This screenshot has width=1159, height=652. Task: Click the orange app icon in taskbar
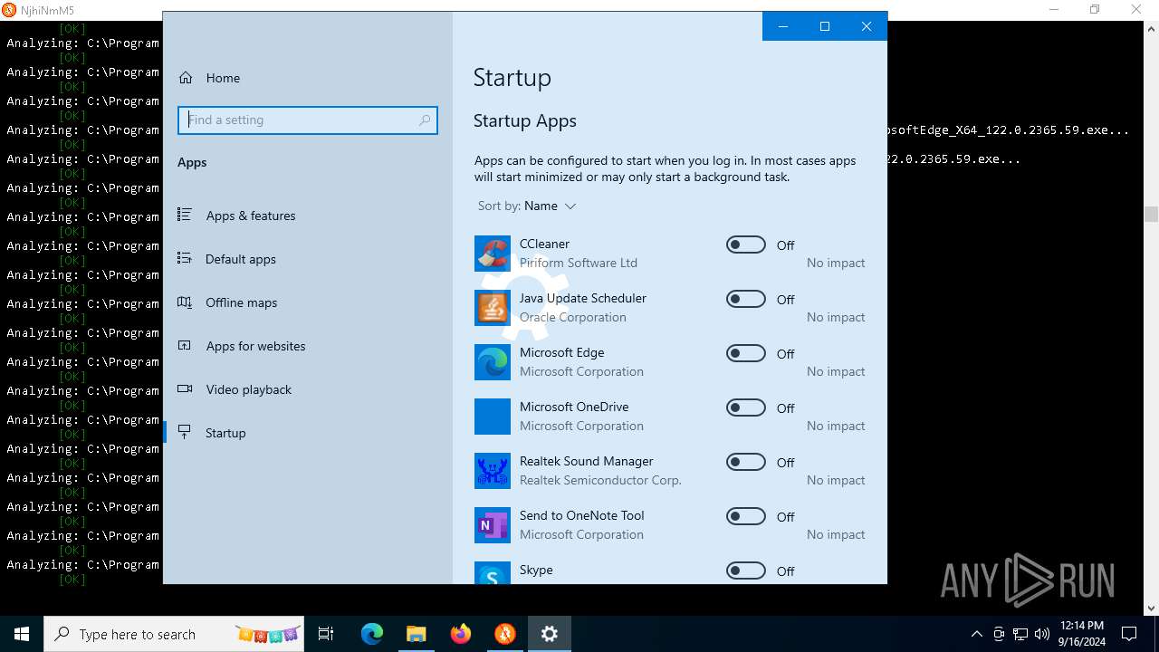(505, 634)
